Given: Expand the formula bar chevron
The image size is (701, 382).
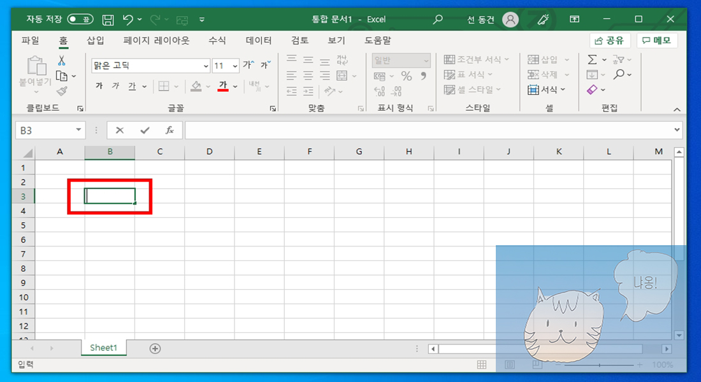Looking at the screenshot, I should tap(677, 130).
